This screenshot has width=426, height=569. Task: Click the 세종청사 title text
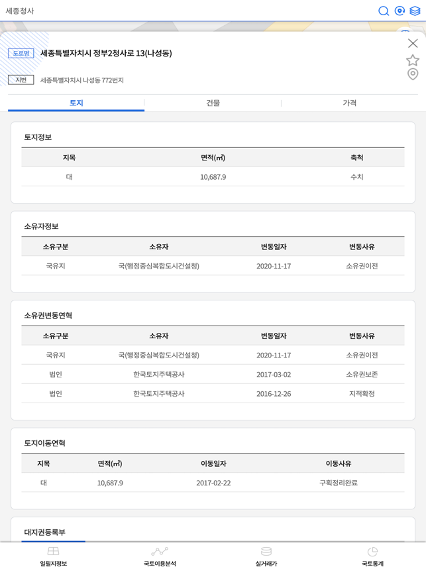20,11
